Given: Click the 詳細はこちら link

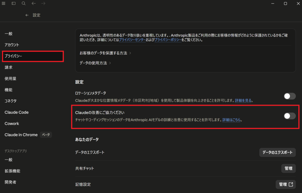Looking at the screenshot, I should (x=231, y=120).
